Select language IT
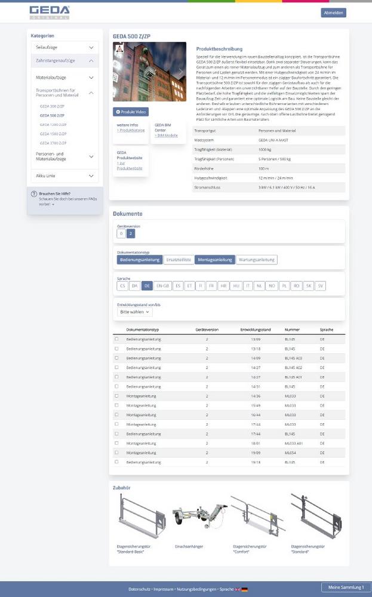 coord(248,286)
